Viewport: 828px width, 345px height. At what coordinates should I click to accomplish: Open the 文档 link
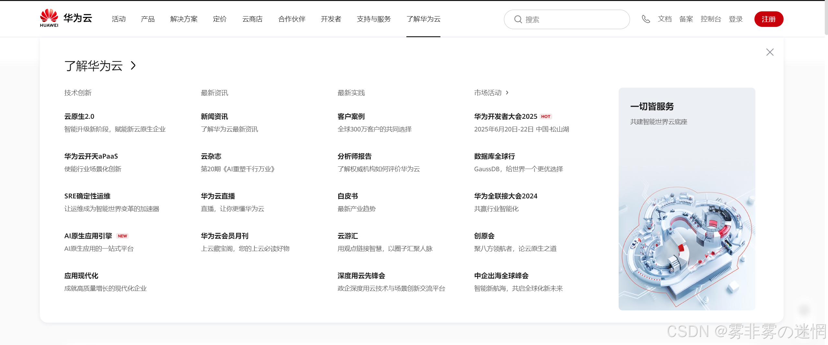[665, 19]
